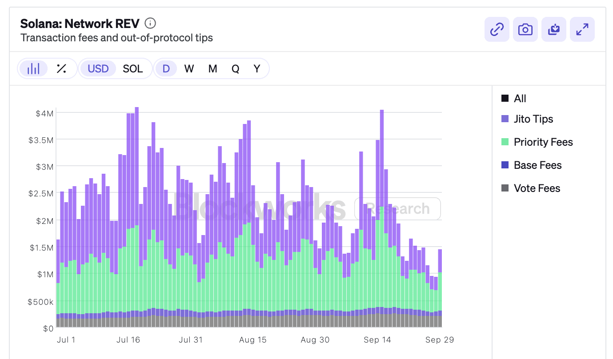Toggle Jito Tips legend swatch

(505, 119)
